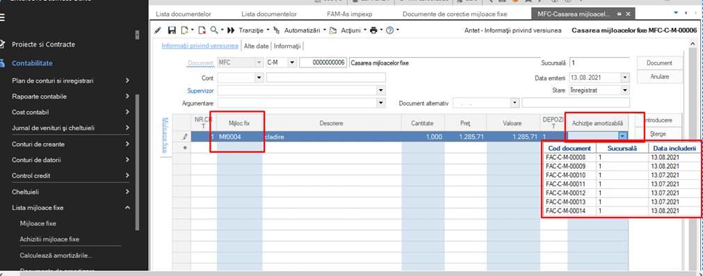Image resolution: width=703 pixels, height=276 pixels.
Task: Click the help question mark icon
Action: click(389, 31)
